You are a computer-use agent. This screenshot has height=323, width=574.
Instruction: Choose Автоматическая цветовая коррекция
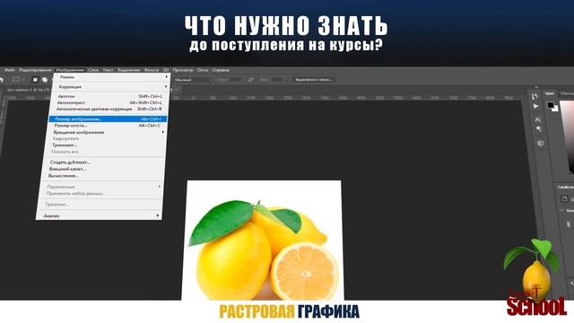coord(109,109)
